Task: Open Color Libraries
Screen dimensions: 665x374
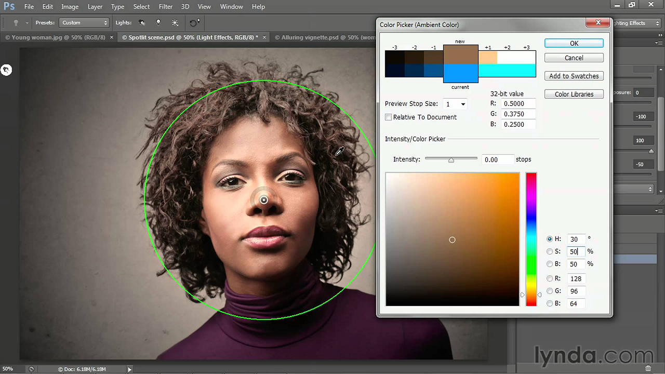Action: pos(574,94)
